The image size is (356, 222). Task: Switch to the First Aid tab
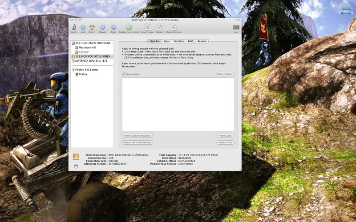tap(154, 41)
